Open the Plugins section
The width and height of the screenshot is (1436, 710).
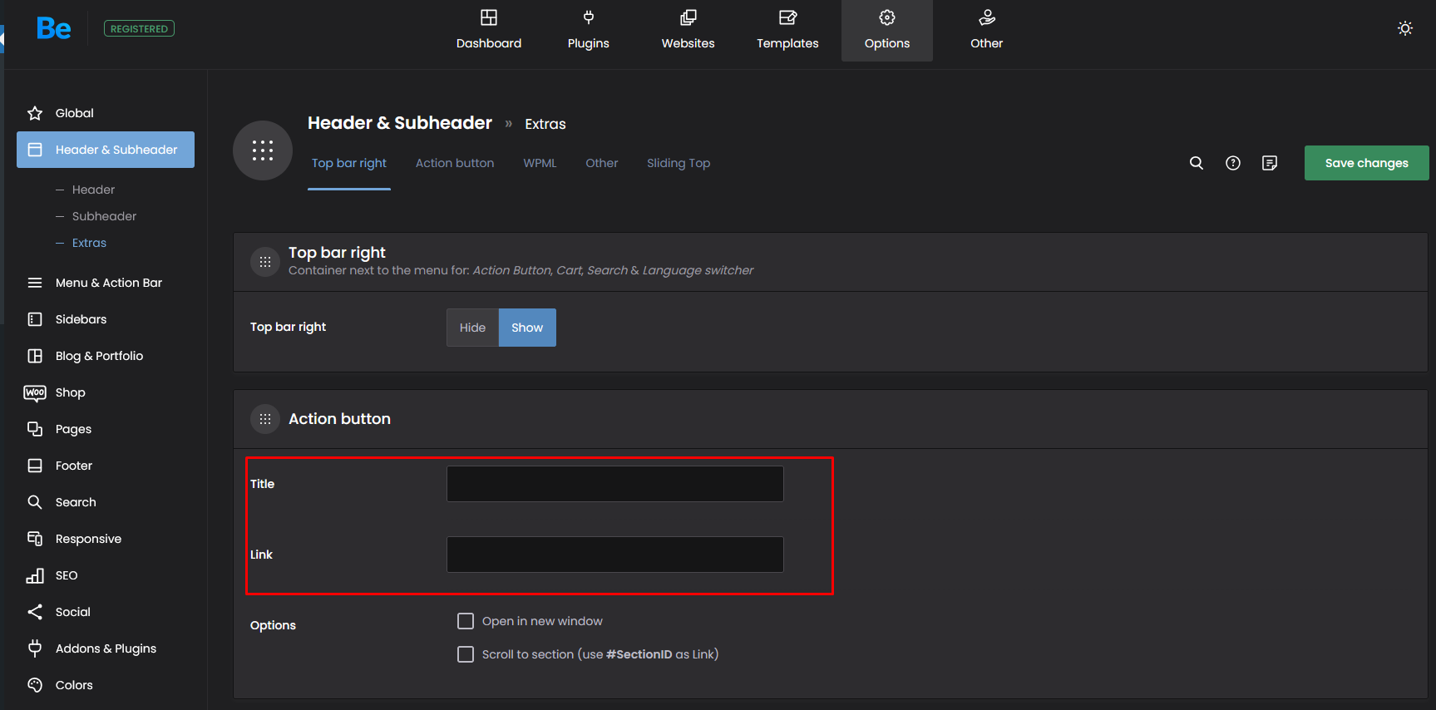click(x=589, y=30)
